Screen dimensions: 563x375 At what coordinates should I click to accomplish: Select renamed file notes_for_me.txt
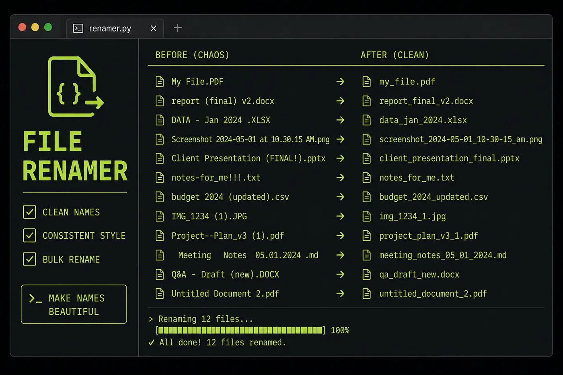[x=417, y=178]
